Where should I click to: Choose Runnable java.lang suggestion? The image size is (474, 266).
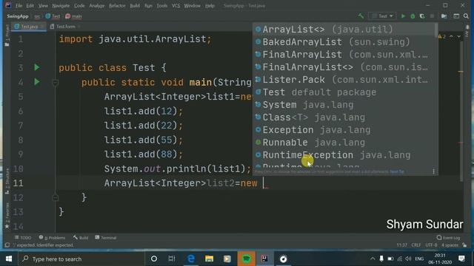(x=344, y=143)
